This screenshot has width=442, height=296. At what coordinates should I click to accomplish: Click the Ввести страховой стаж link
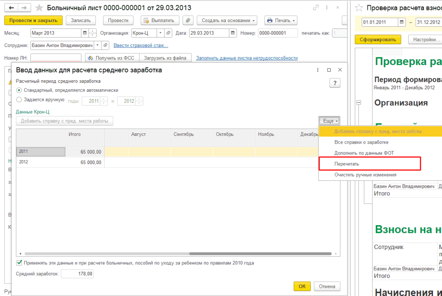coord(141,46)
